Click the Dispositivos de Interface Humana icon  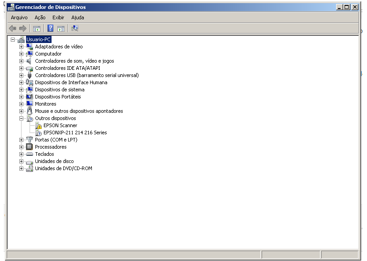(x=30, y=82)
